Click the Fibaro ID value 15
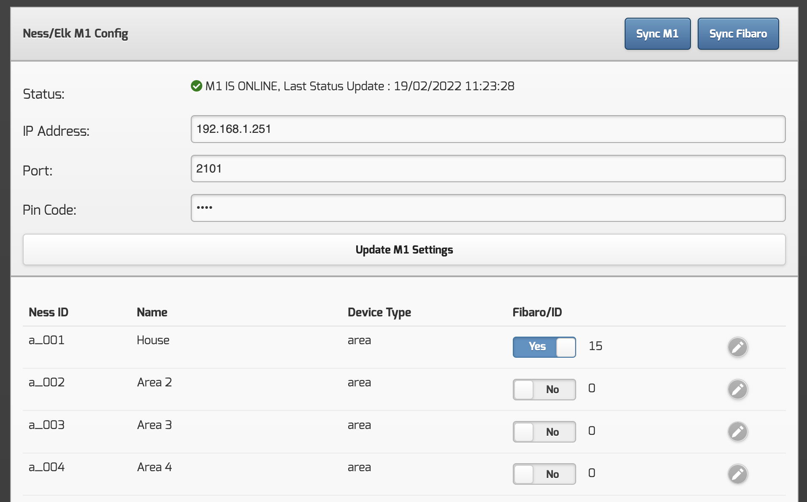Image resolution: width=807 pixels, height=502 pixels. click(596, 346)
